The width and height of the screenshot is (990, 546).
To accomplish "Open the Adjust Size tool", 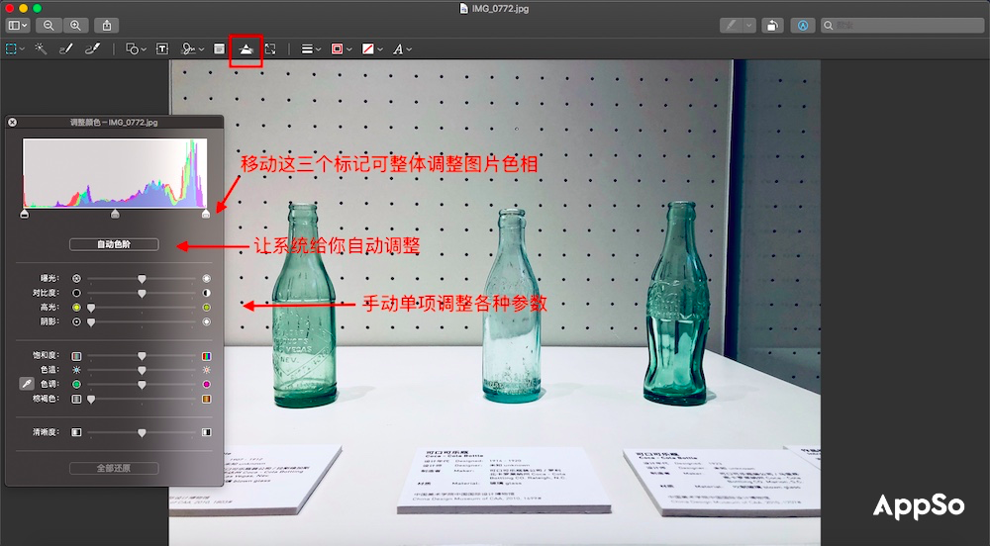I will 270,47.
